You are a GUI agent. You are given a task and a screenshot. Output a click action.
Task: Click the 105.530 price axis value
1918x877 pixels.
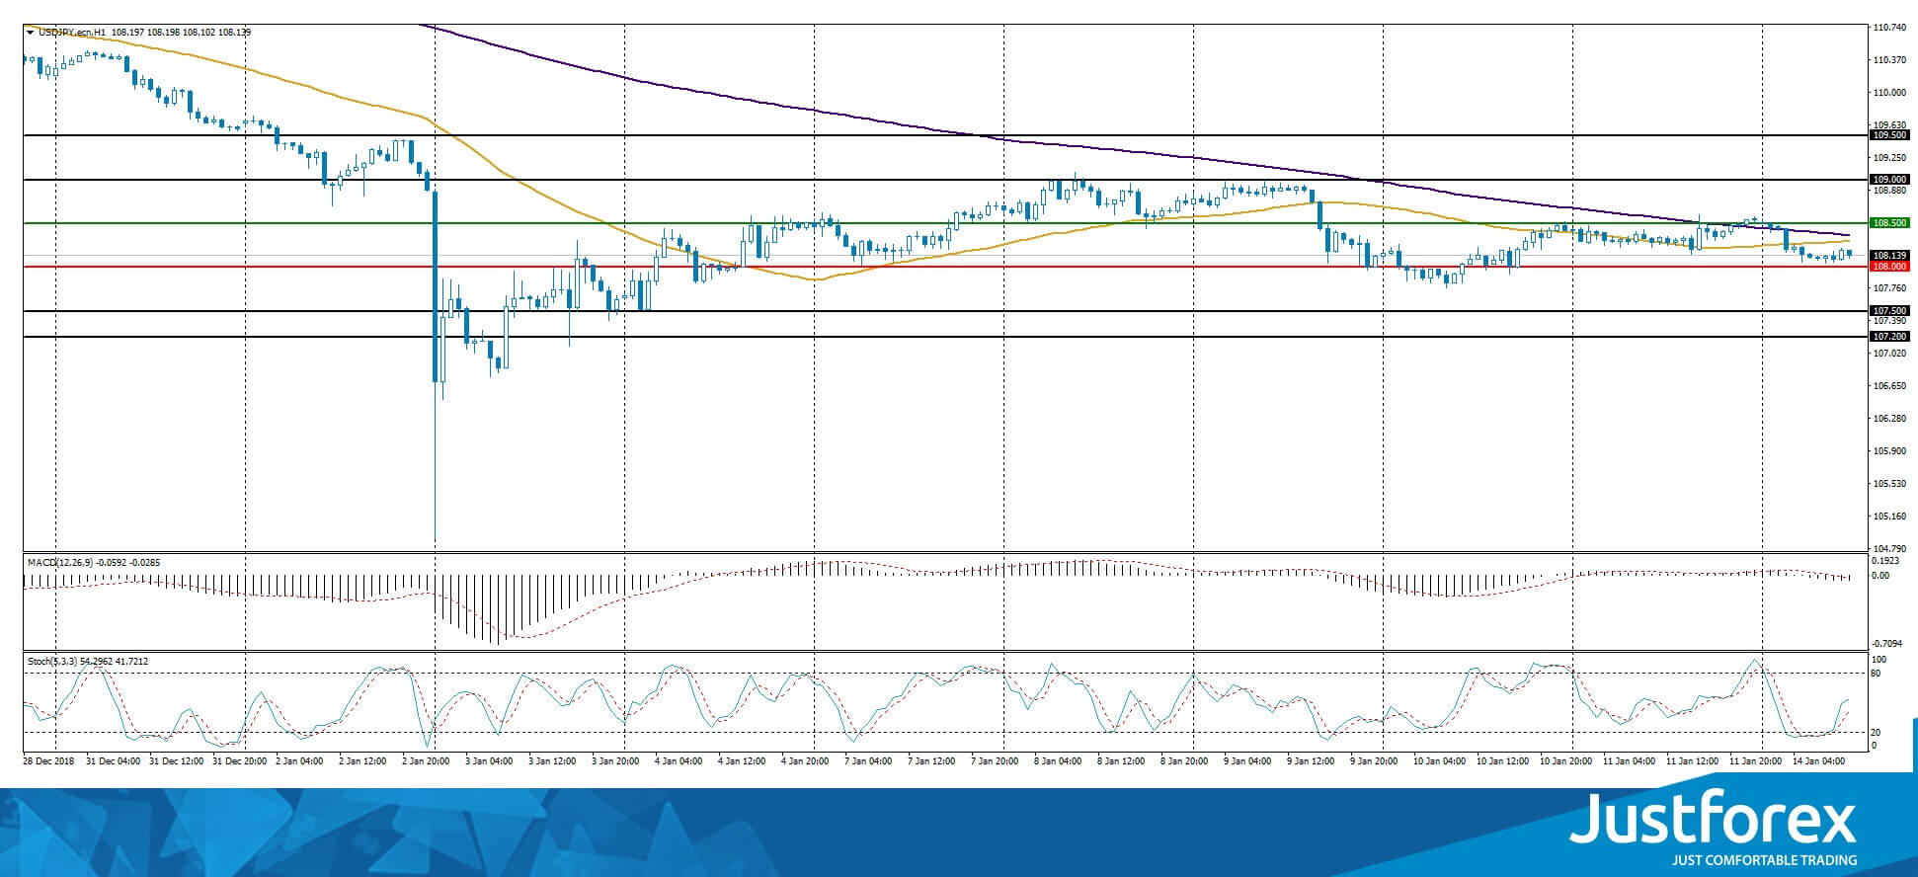[x=1889, y=484]
